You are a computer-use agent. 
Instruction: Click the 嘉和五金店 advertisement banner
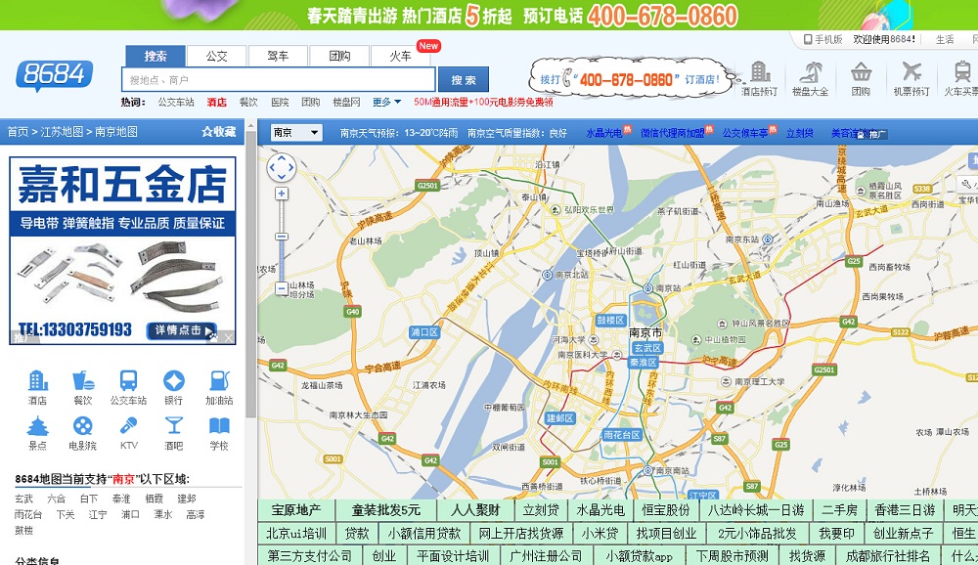click(122, 250)
